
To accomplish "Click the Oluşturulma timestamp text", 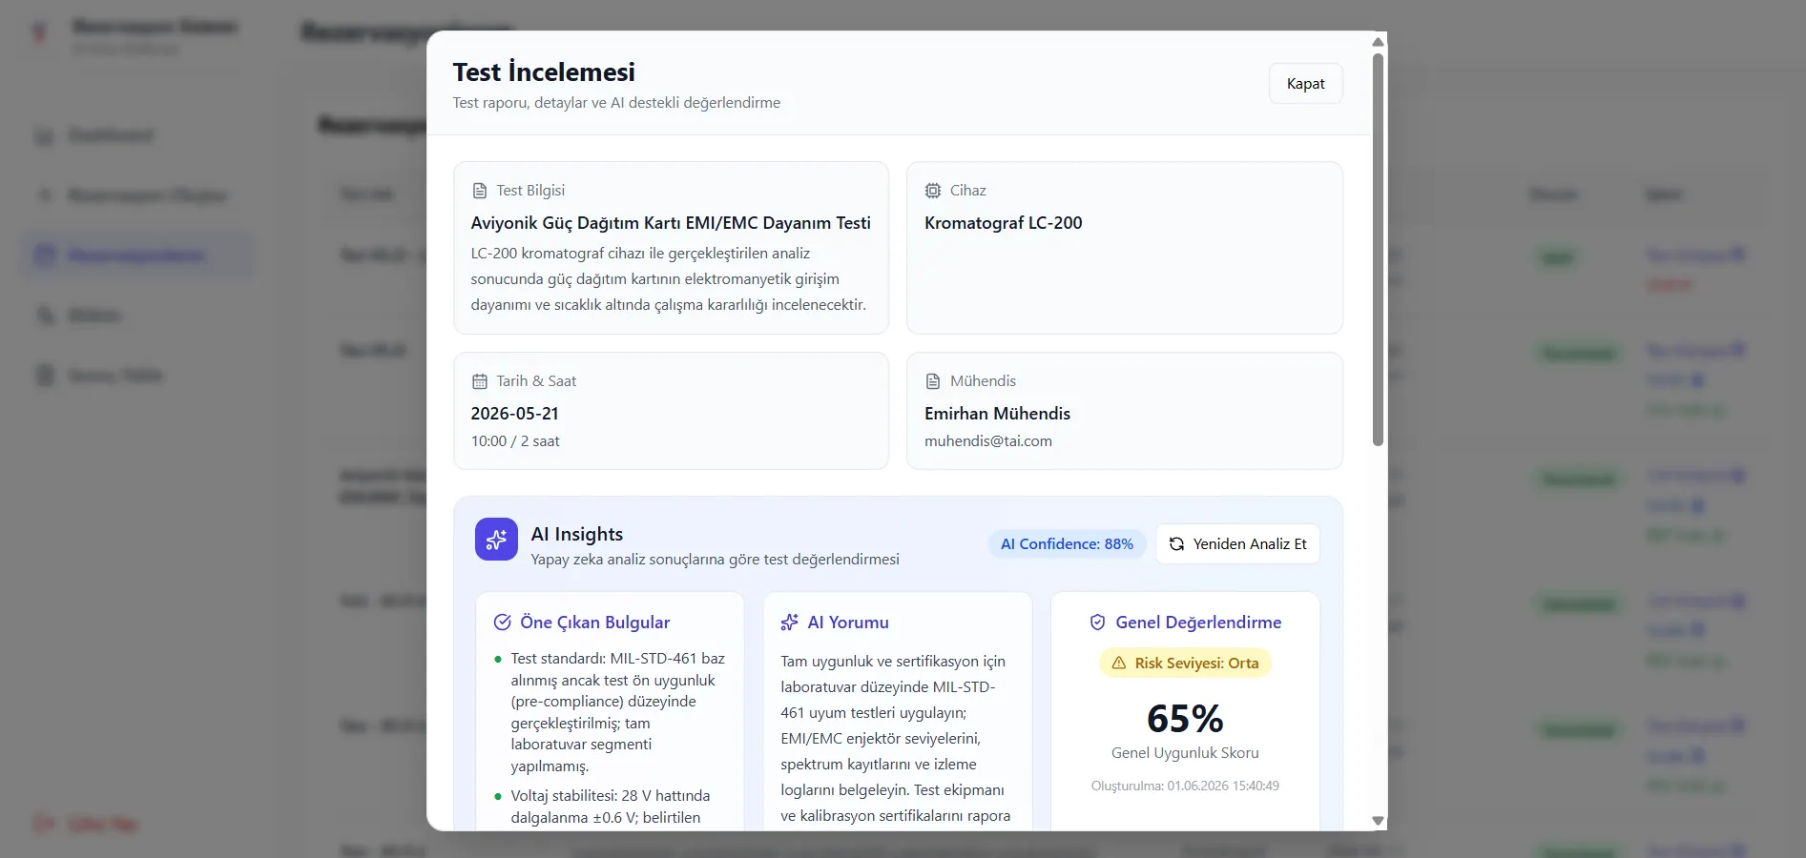I will pos(1185,786).
